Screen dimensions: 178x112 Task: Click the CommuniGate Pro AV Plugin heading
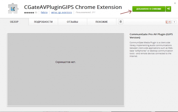pyautogui.click(x=151, y=36)
